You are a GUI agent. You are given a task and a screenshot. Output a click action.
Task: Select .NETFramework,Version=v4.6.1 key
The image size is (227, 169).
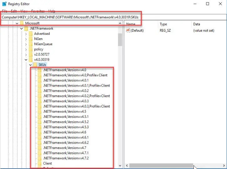tap(66, 137)
